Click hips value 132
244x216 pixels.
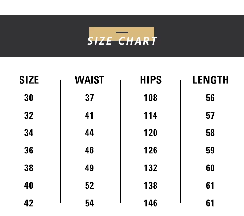click(x=151, y=168)
